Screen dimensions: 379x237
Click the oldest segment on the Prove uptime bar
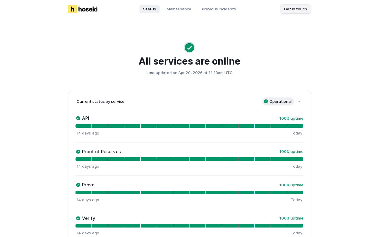(83, 193)
